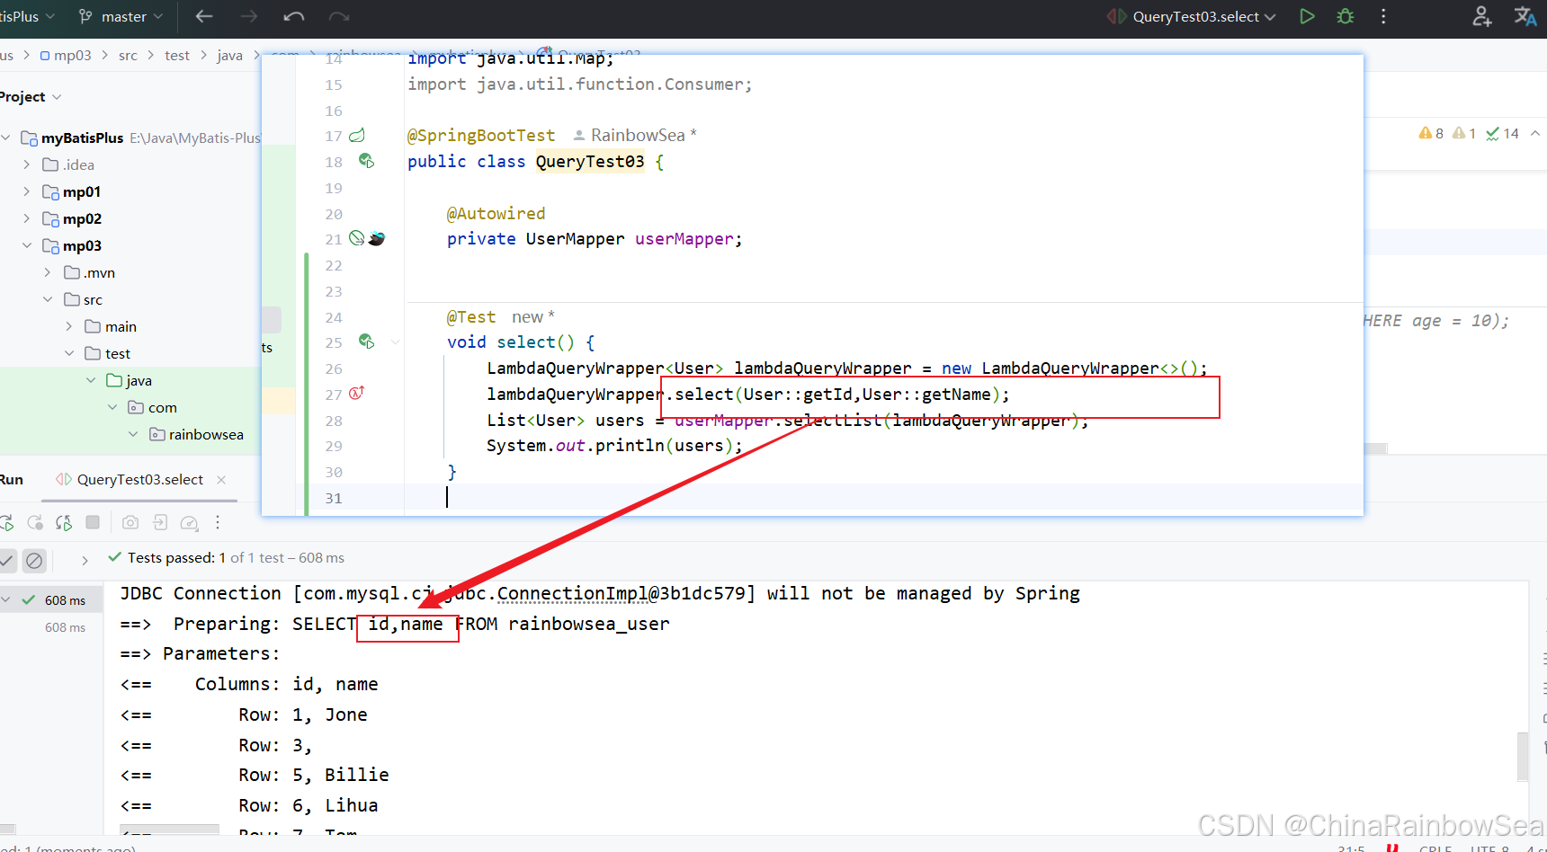Expand the test results tree chevron
The width and height of the screenshot is (1547, 852).
coord(85,560)
